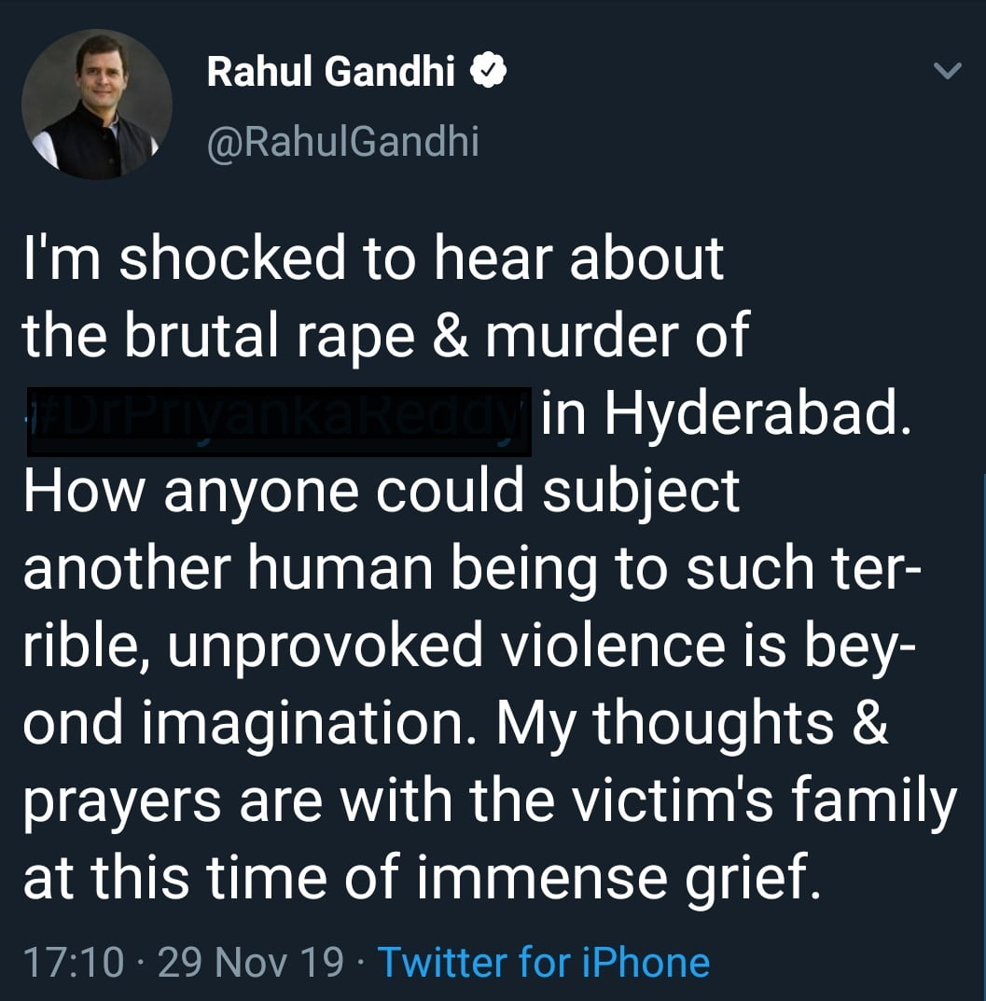
Task: Click the 17:10 timestamp
Action: [73, 962]
